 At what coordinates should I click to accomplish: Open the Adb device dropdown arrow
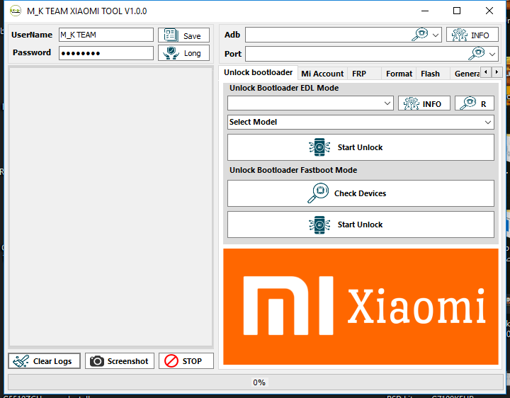[x=436, y=35]
